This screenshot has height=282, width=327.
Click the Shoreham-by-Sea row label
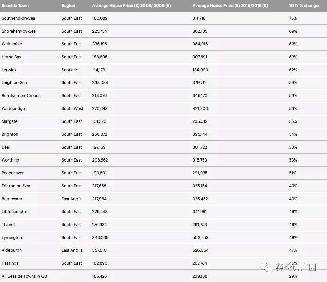point(19,31)
